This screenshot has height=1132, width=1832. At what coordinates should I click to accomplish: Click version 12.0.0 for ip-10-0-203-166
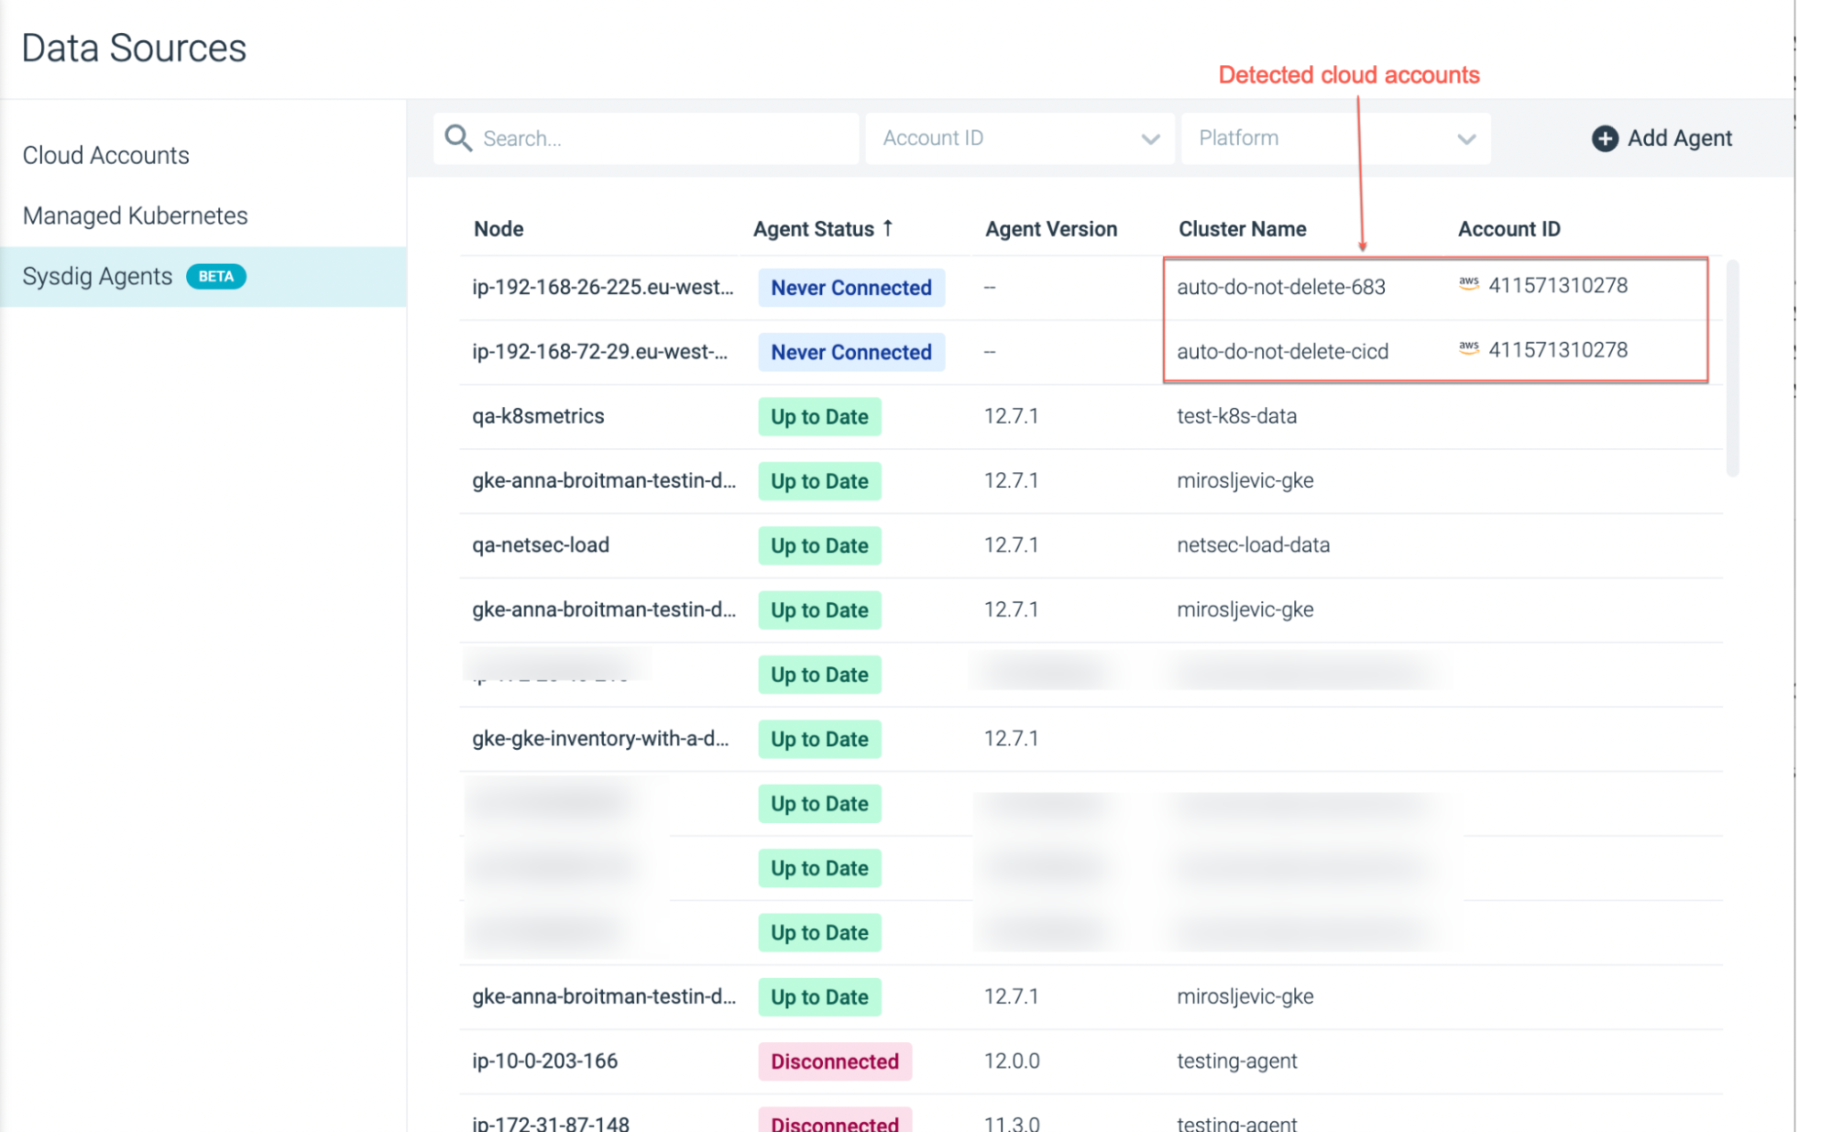pyautogui.click(x=1011, y=1061)
